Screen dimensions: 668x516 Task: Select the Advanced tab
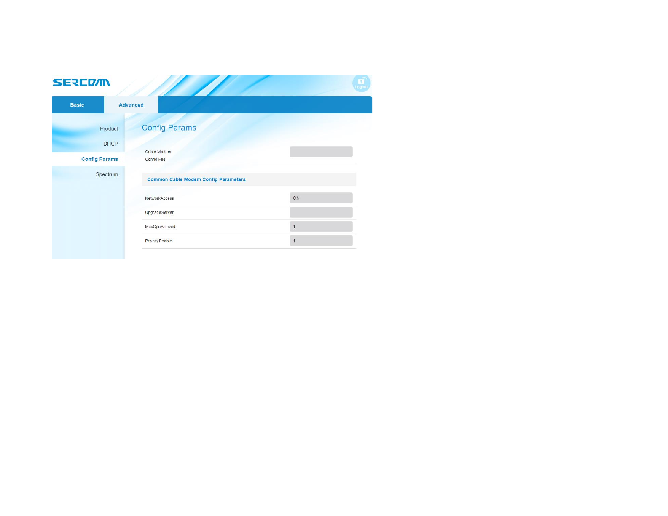coord(131,105)
